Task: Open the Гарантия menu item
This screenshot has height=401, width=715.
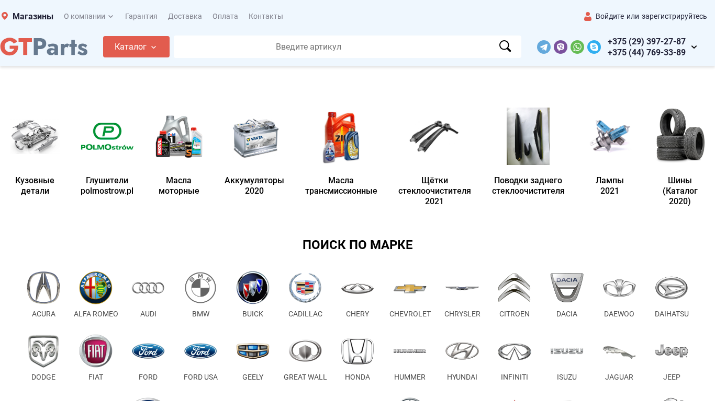Action: (141, 16)
